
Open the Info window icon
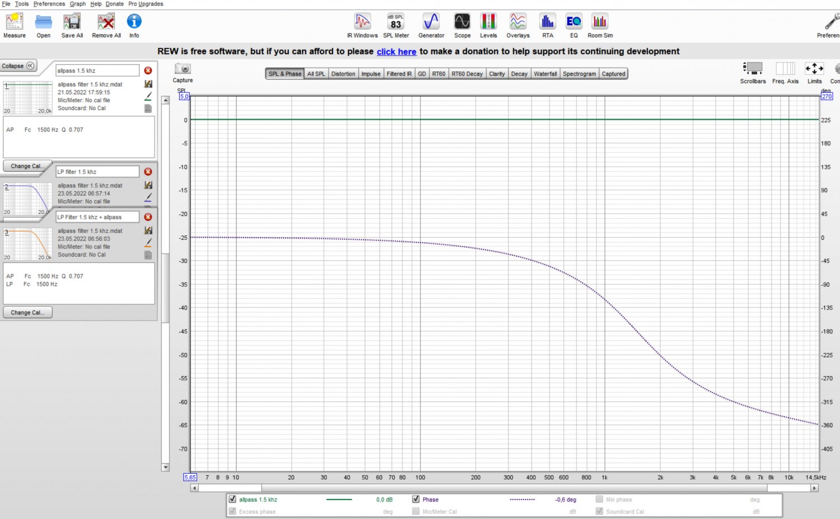tap(134, 21)
